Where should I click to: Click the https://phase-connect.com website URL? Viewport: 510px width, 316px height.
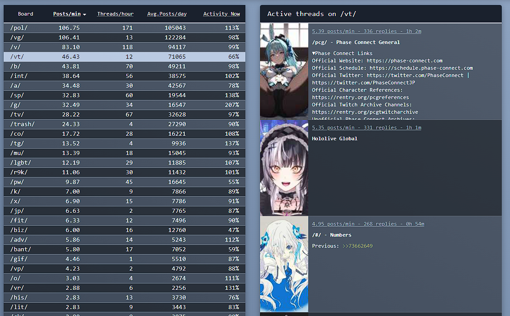pyautogui.click(x=405, y=61)
